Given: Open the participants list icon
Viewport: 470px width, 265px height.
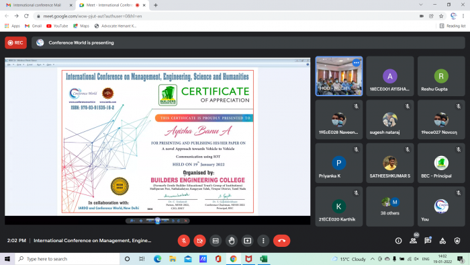Looking at the screenshot, I should [x=413, y=241].
